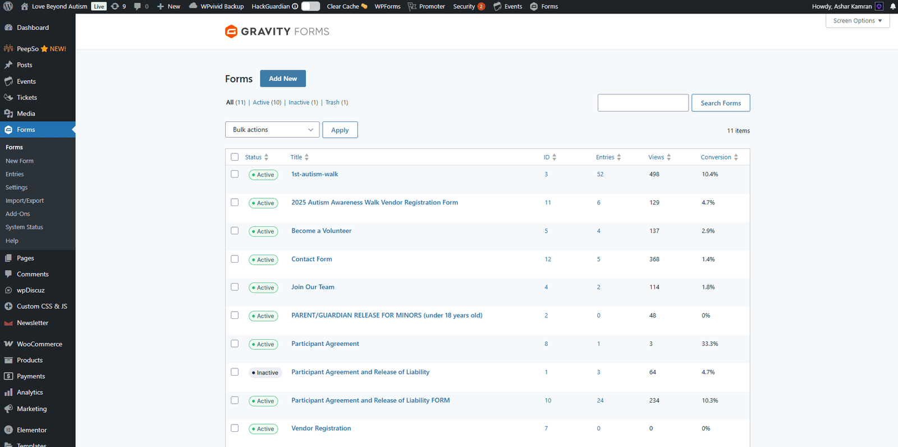Viewport: 898px width, 447px height.
Task: Show the Trash (1) forms filter
Action: pos(337,102)
